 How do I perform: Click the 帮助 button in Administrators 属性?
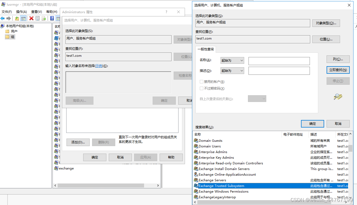171,157
